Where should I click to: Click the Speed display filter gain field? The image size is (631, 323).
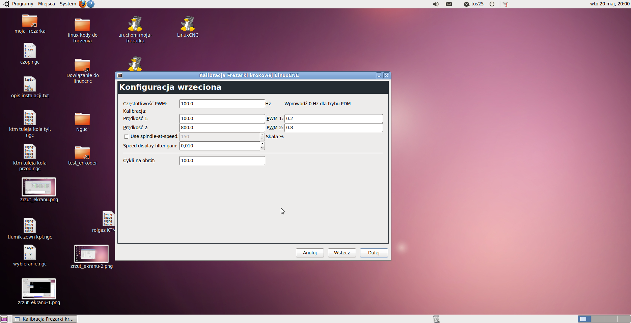pos(219,146)
